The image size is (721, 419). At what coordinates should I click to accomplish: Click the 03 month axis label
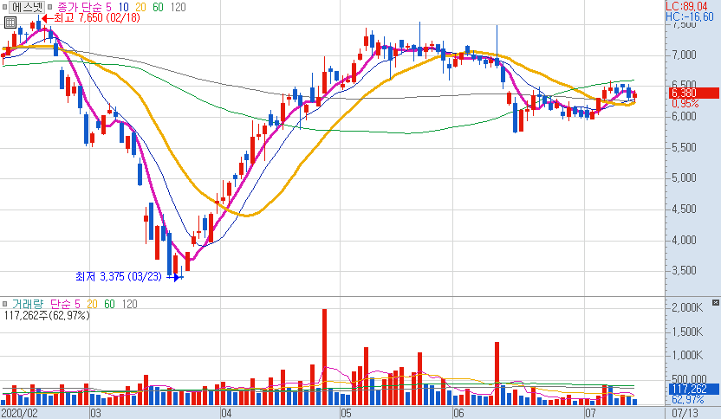(95, 413)
